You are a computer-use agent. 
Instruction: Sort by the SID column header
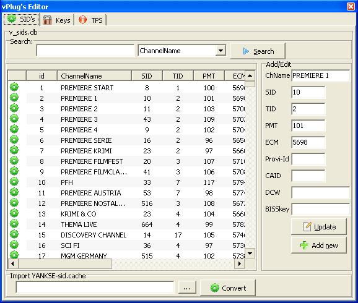147,75
